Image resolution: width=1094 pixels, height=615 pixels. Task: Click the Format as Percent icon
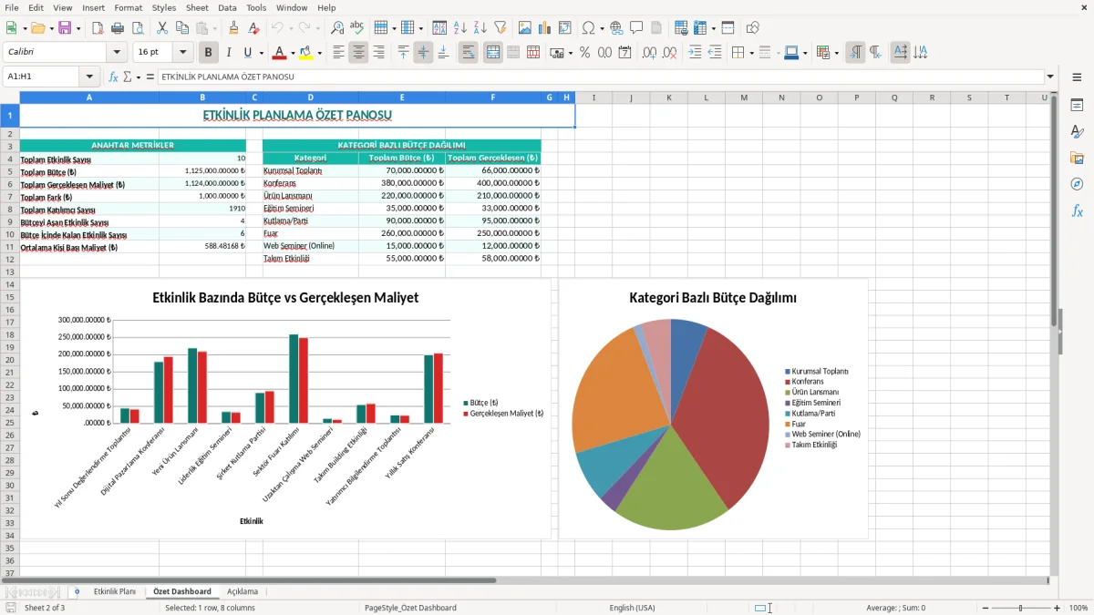click(584, 53)
